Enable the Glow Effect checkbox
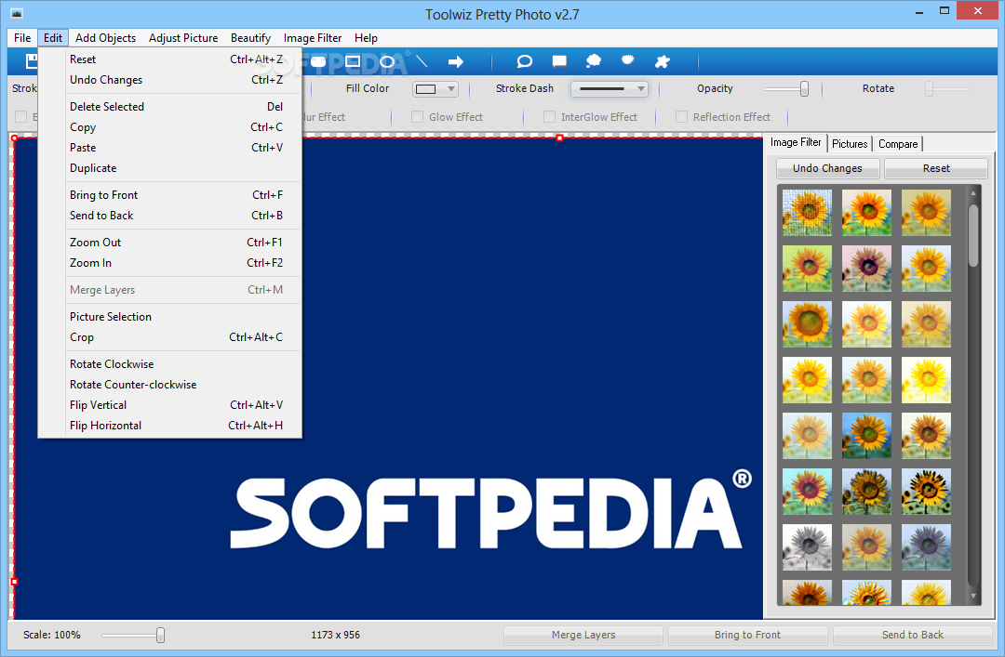This screenshot has height=657, width=1005. click(417, 116)
